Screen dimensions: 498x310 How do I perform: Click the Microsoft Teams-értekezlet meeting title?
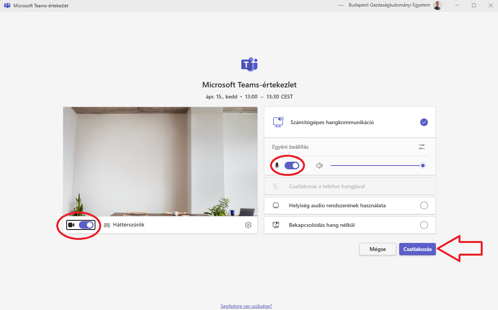[249, 85]
